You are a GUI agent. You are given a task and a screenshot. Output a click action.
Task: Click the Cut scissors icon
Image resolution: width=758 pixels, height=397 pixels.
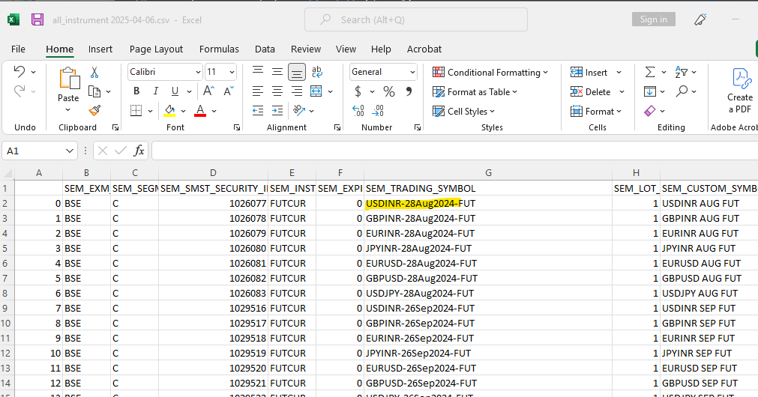pyautogui.click(x=94, y=73)
